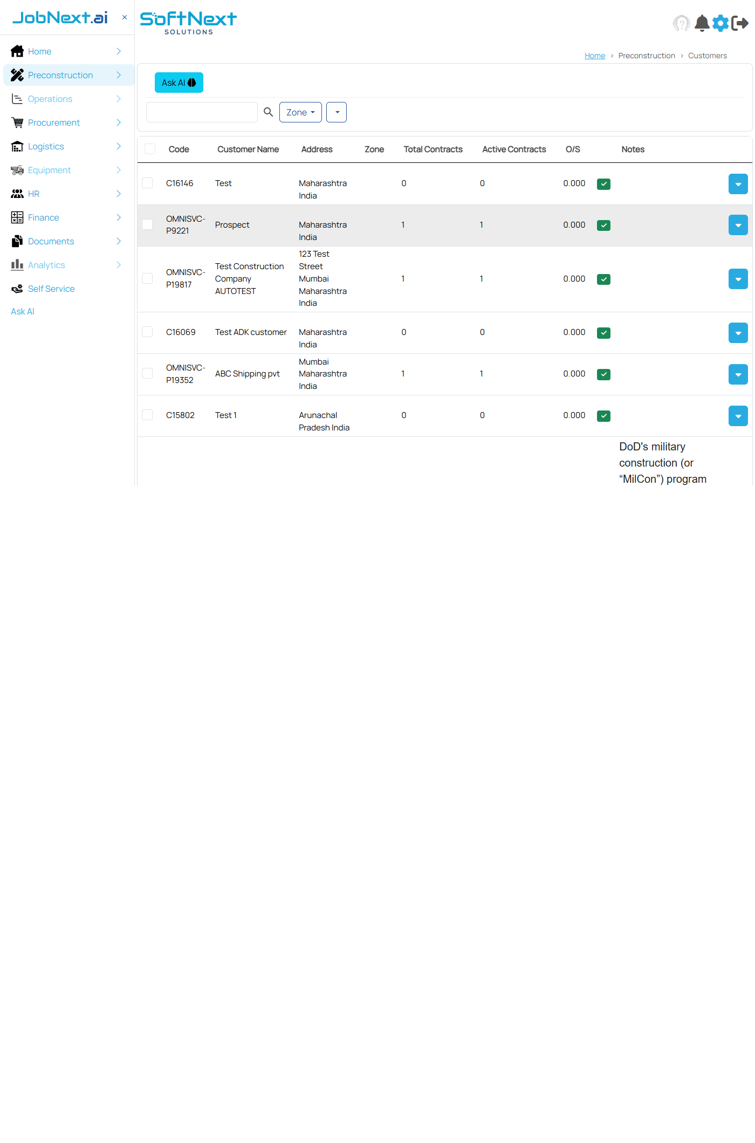Open the Procurement menu item
Screen dimensions: 755x1143
click(x=68, y=122)
